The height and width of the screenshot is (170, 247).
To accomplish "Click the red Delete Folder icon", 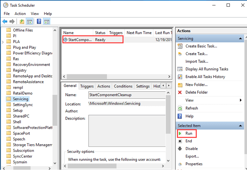I will (180, 92).
